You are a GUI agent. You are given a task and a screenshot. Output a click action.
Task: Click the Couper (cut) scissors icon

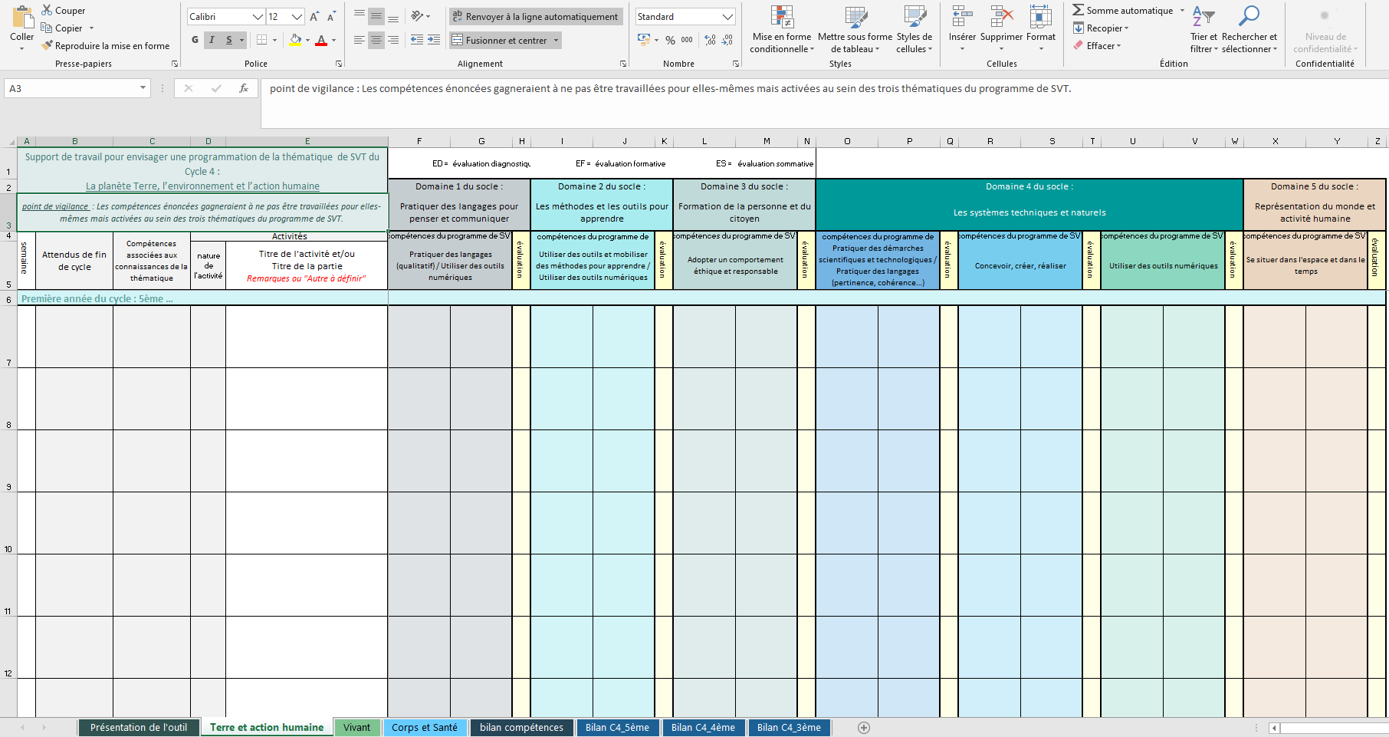[47, 10]
